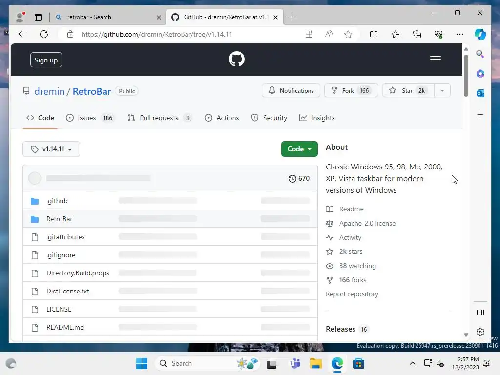This screenshot has height=375, width=500.
Task: Open the .github folder
Action: tap(57, 201)
